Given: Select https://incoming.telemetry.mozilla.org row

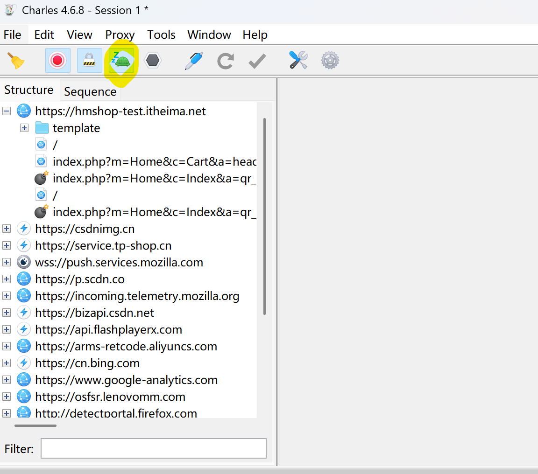Looking at the screenshot, I should pyautogui.click(x=137, y=296).
